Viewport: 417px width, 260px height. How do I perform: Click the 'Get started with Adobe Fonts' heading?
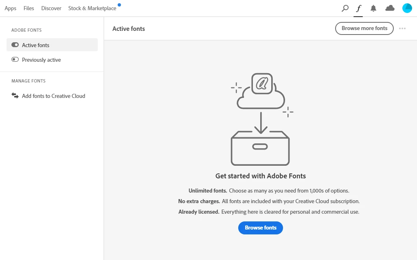coord(261,176)
